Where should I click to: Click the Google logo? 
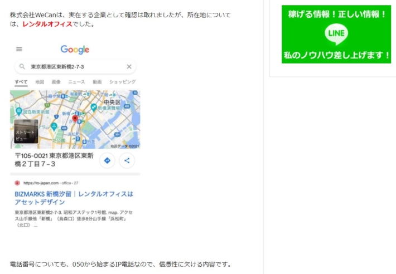click(75, 50)
